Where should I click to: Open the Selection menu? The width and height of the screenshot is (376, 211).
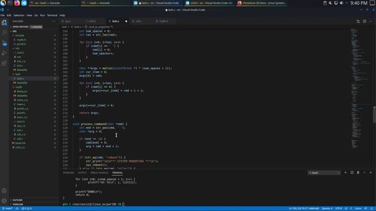(x=19, y=15)
